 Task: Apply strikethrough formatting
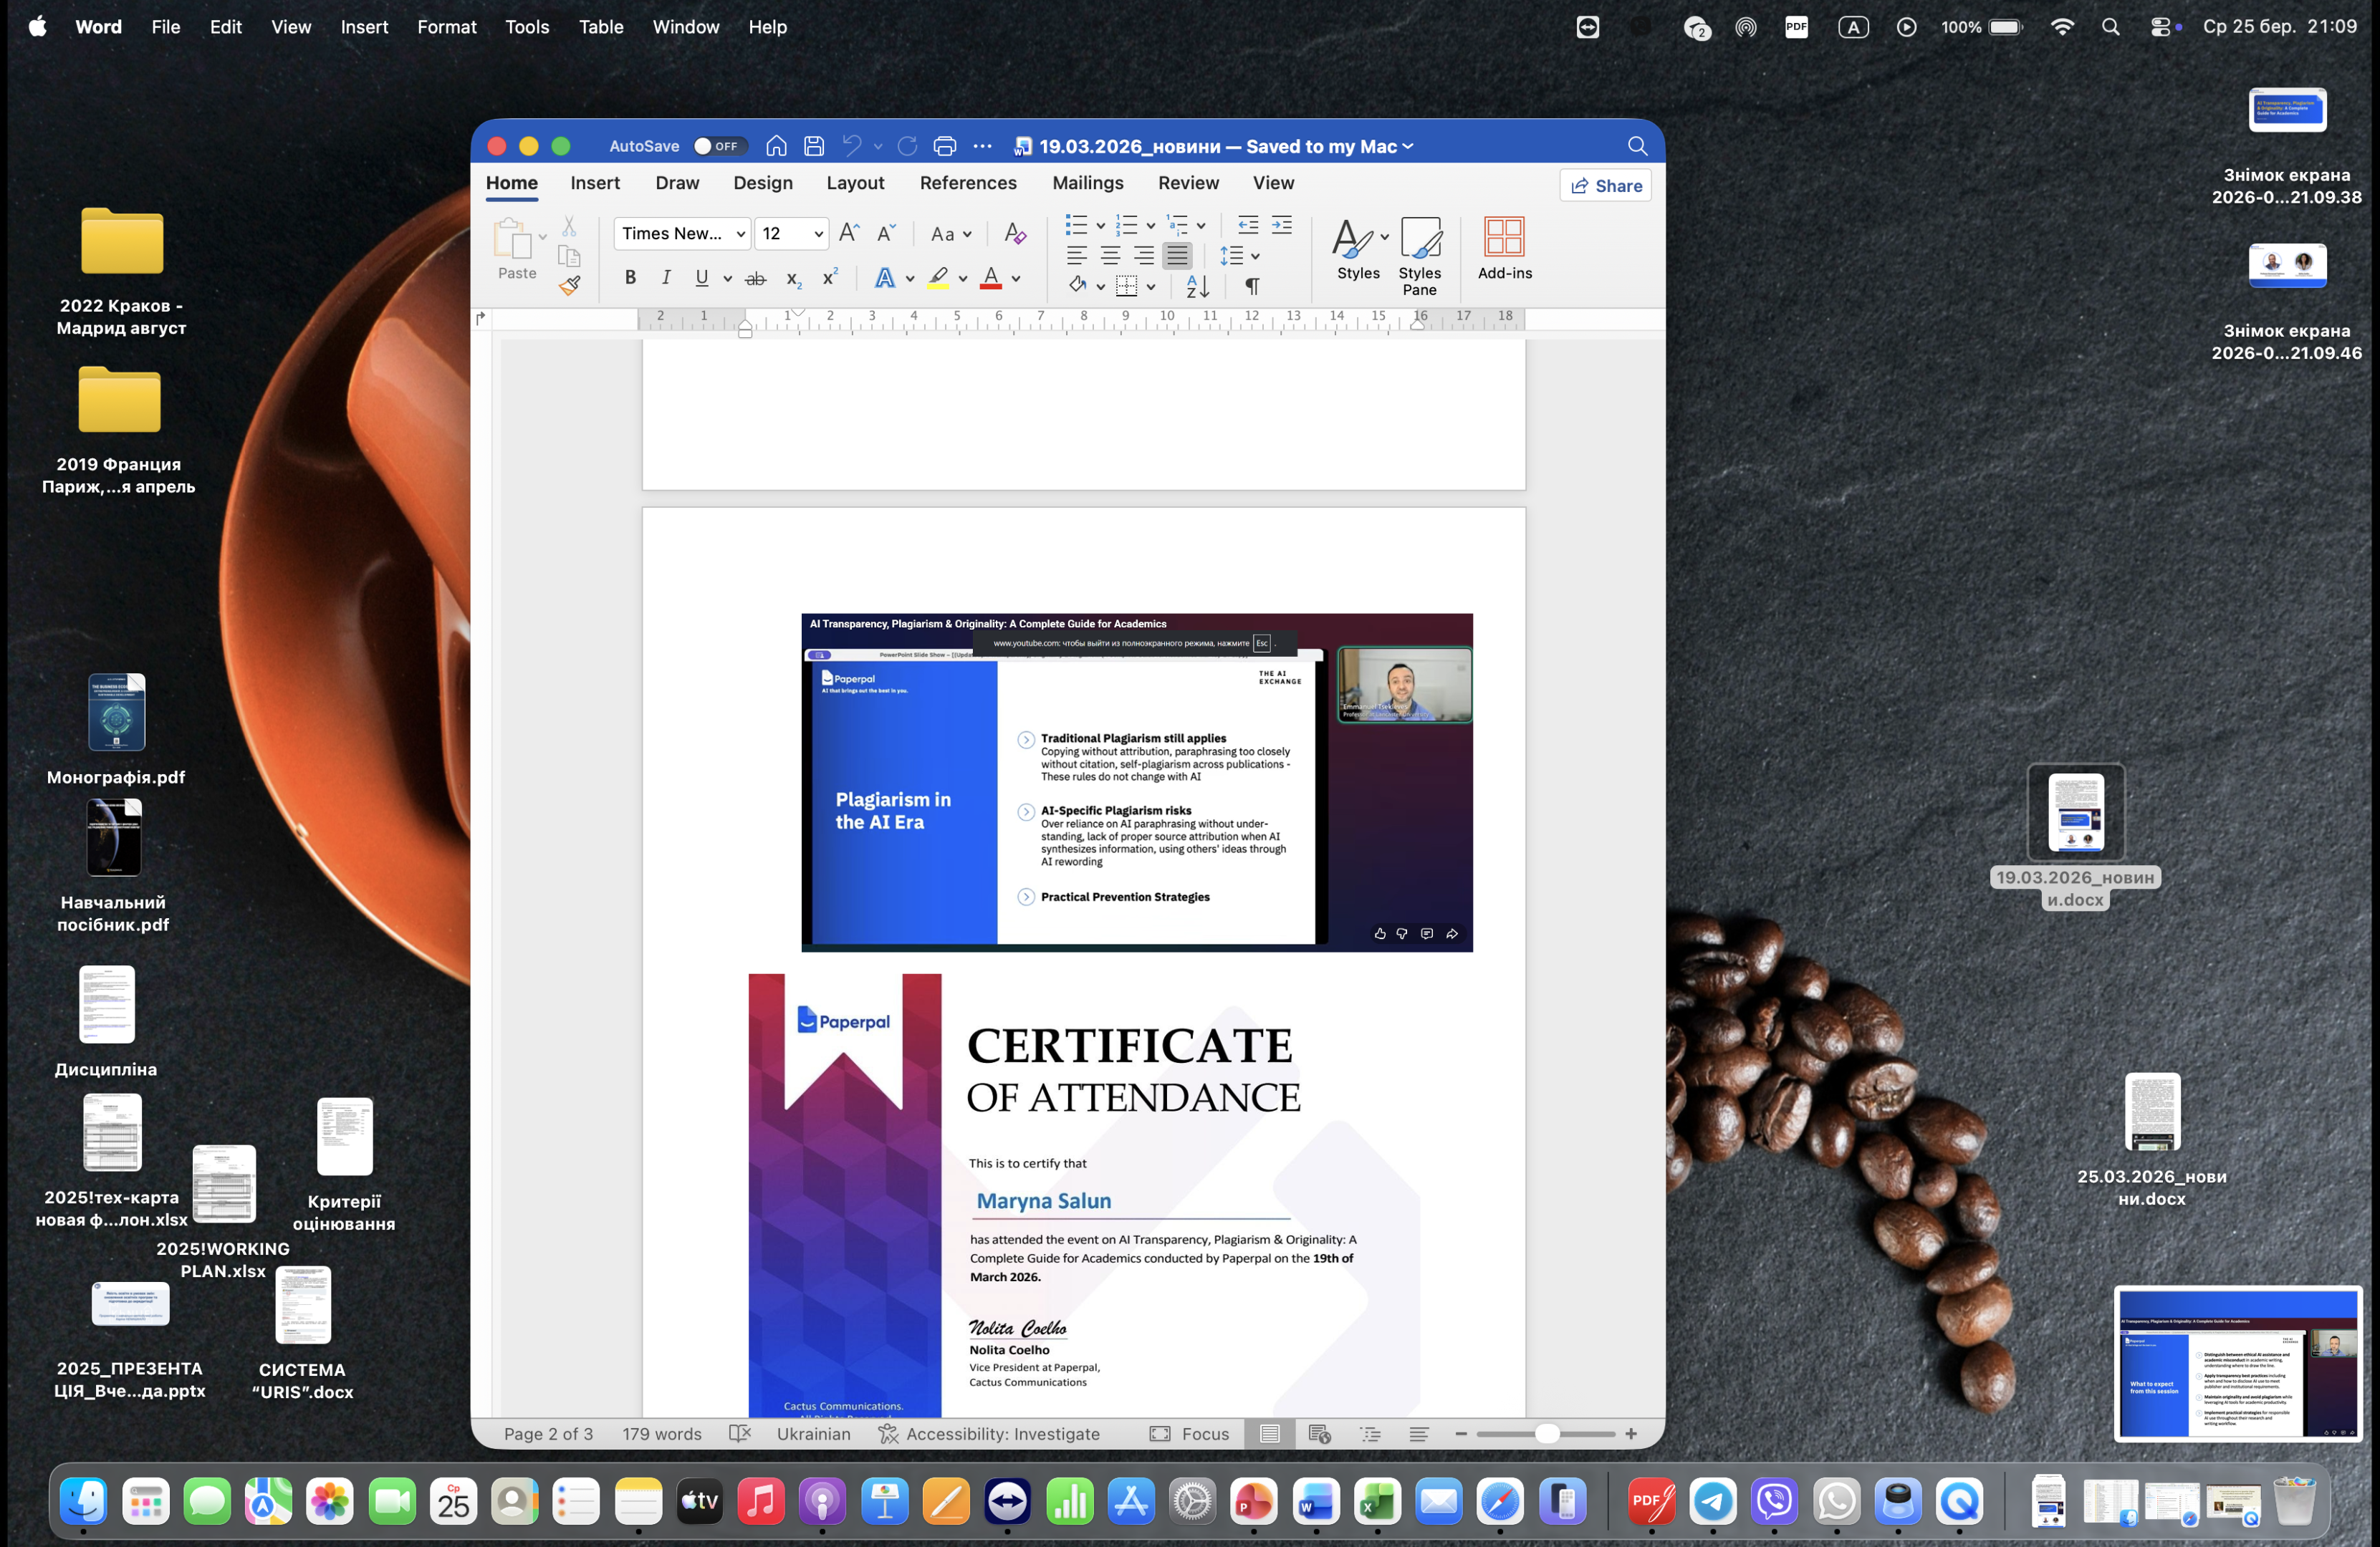[x=756, y=279]
